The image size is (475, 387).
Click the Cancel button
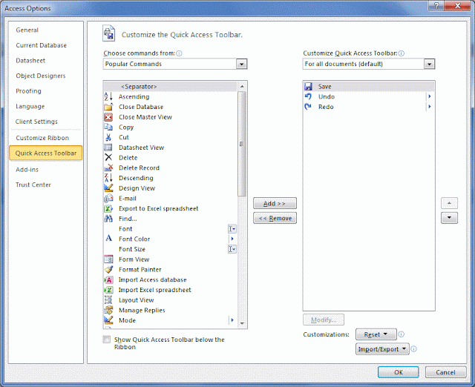[x=445, y=372]
